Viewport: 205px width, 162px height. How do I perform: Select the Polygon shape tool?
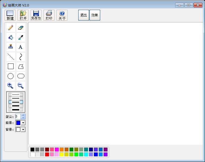[x=21, y=66]
